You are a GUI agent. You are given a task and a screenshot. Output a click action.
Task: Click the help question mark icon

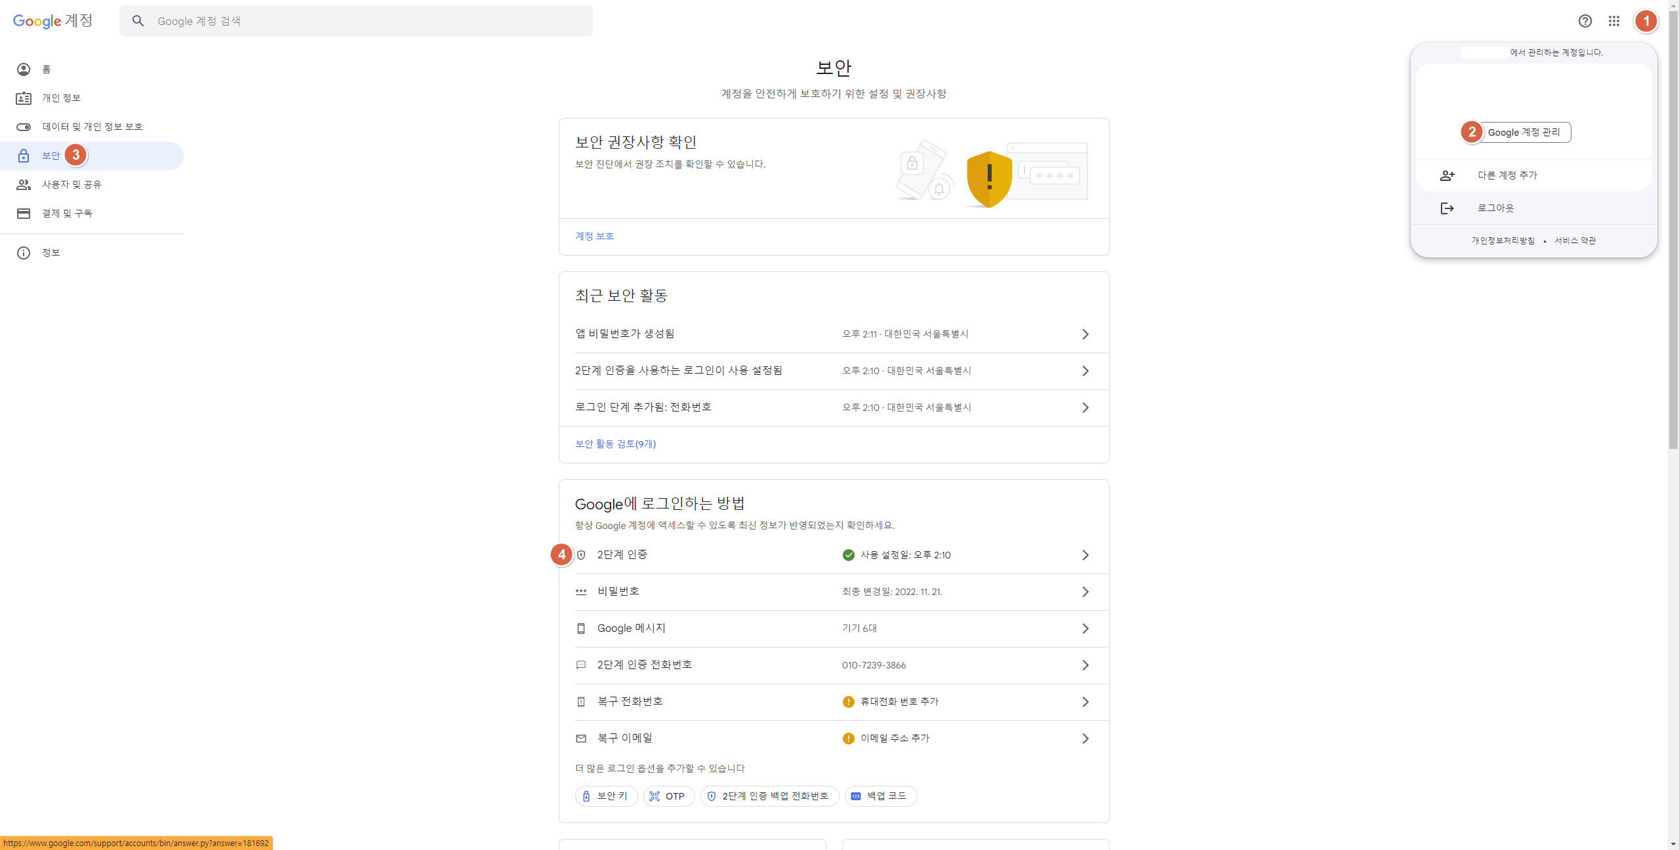tap(1585, 21)
